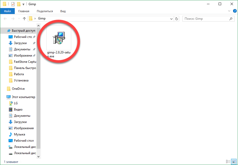Open the Quick Access Toolbar customize dropdown
The width and height of the screenshot is (238, 165).
click(23, 4)
